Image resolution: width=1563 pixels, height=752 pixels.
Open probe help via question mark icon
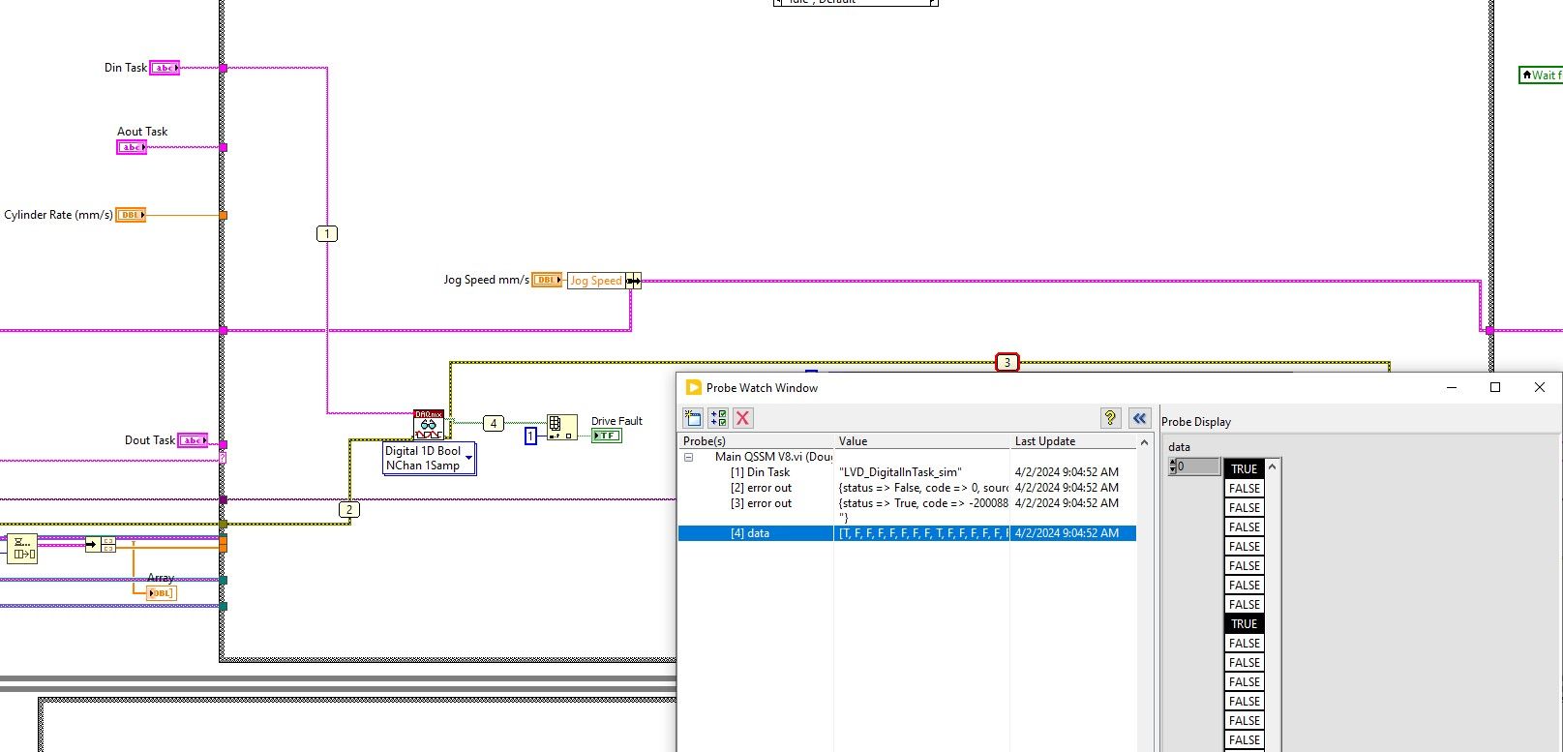pyautogui.click(x=1110, y=418)
